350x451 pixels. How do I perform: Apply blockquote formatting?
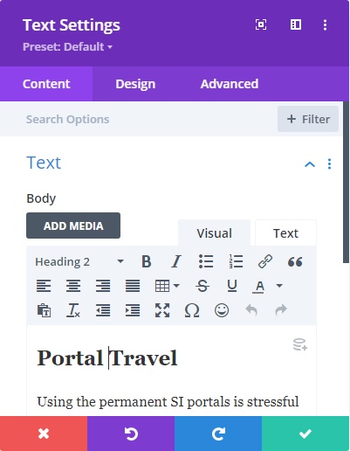[295, 261]
